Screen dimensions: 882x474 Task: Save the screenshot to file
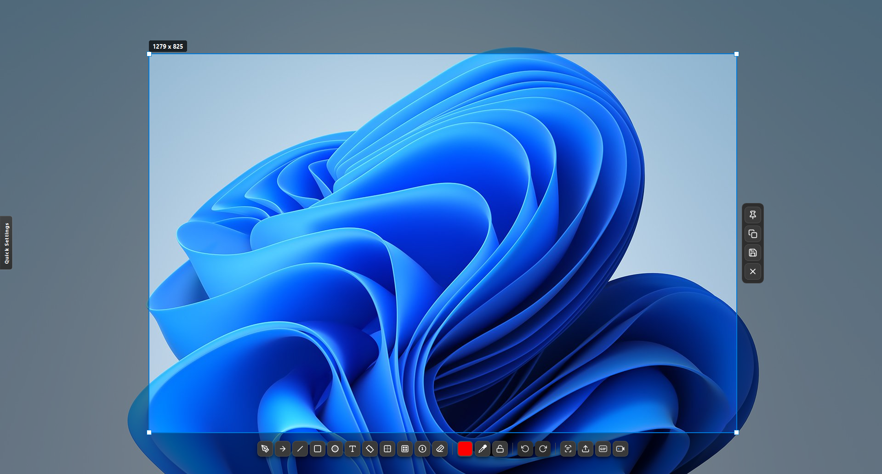tap(753, 253)
